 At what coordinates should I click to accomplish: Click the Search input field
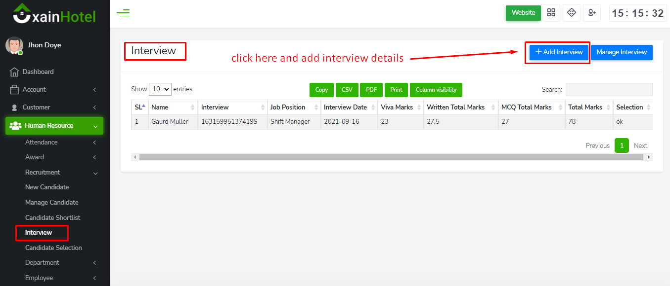609,89
